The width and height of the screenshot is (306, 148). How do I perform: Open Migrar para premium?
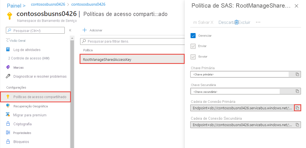point(30,115)
